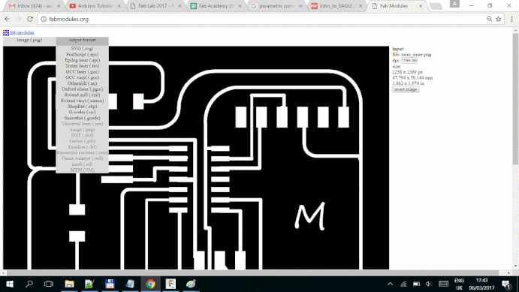Select Gerber (.grb) output entry
The image size is (519, 292).
[x=82, y=141]
